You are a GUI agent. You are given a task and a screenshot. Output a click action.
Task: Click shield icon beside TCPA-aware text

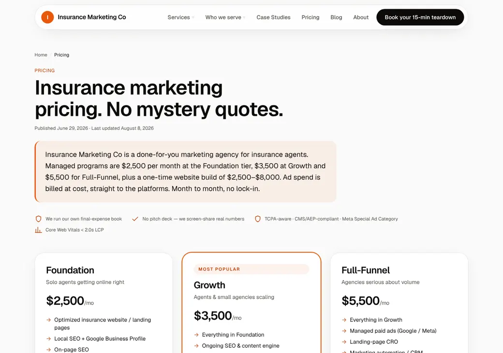click(258, 219)
